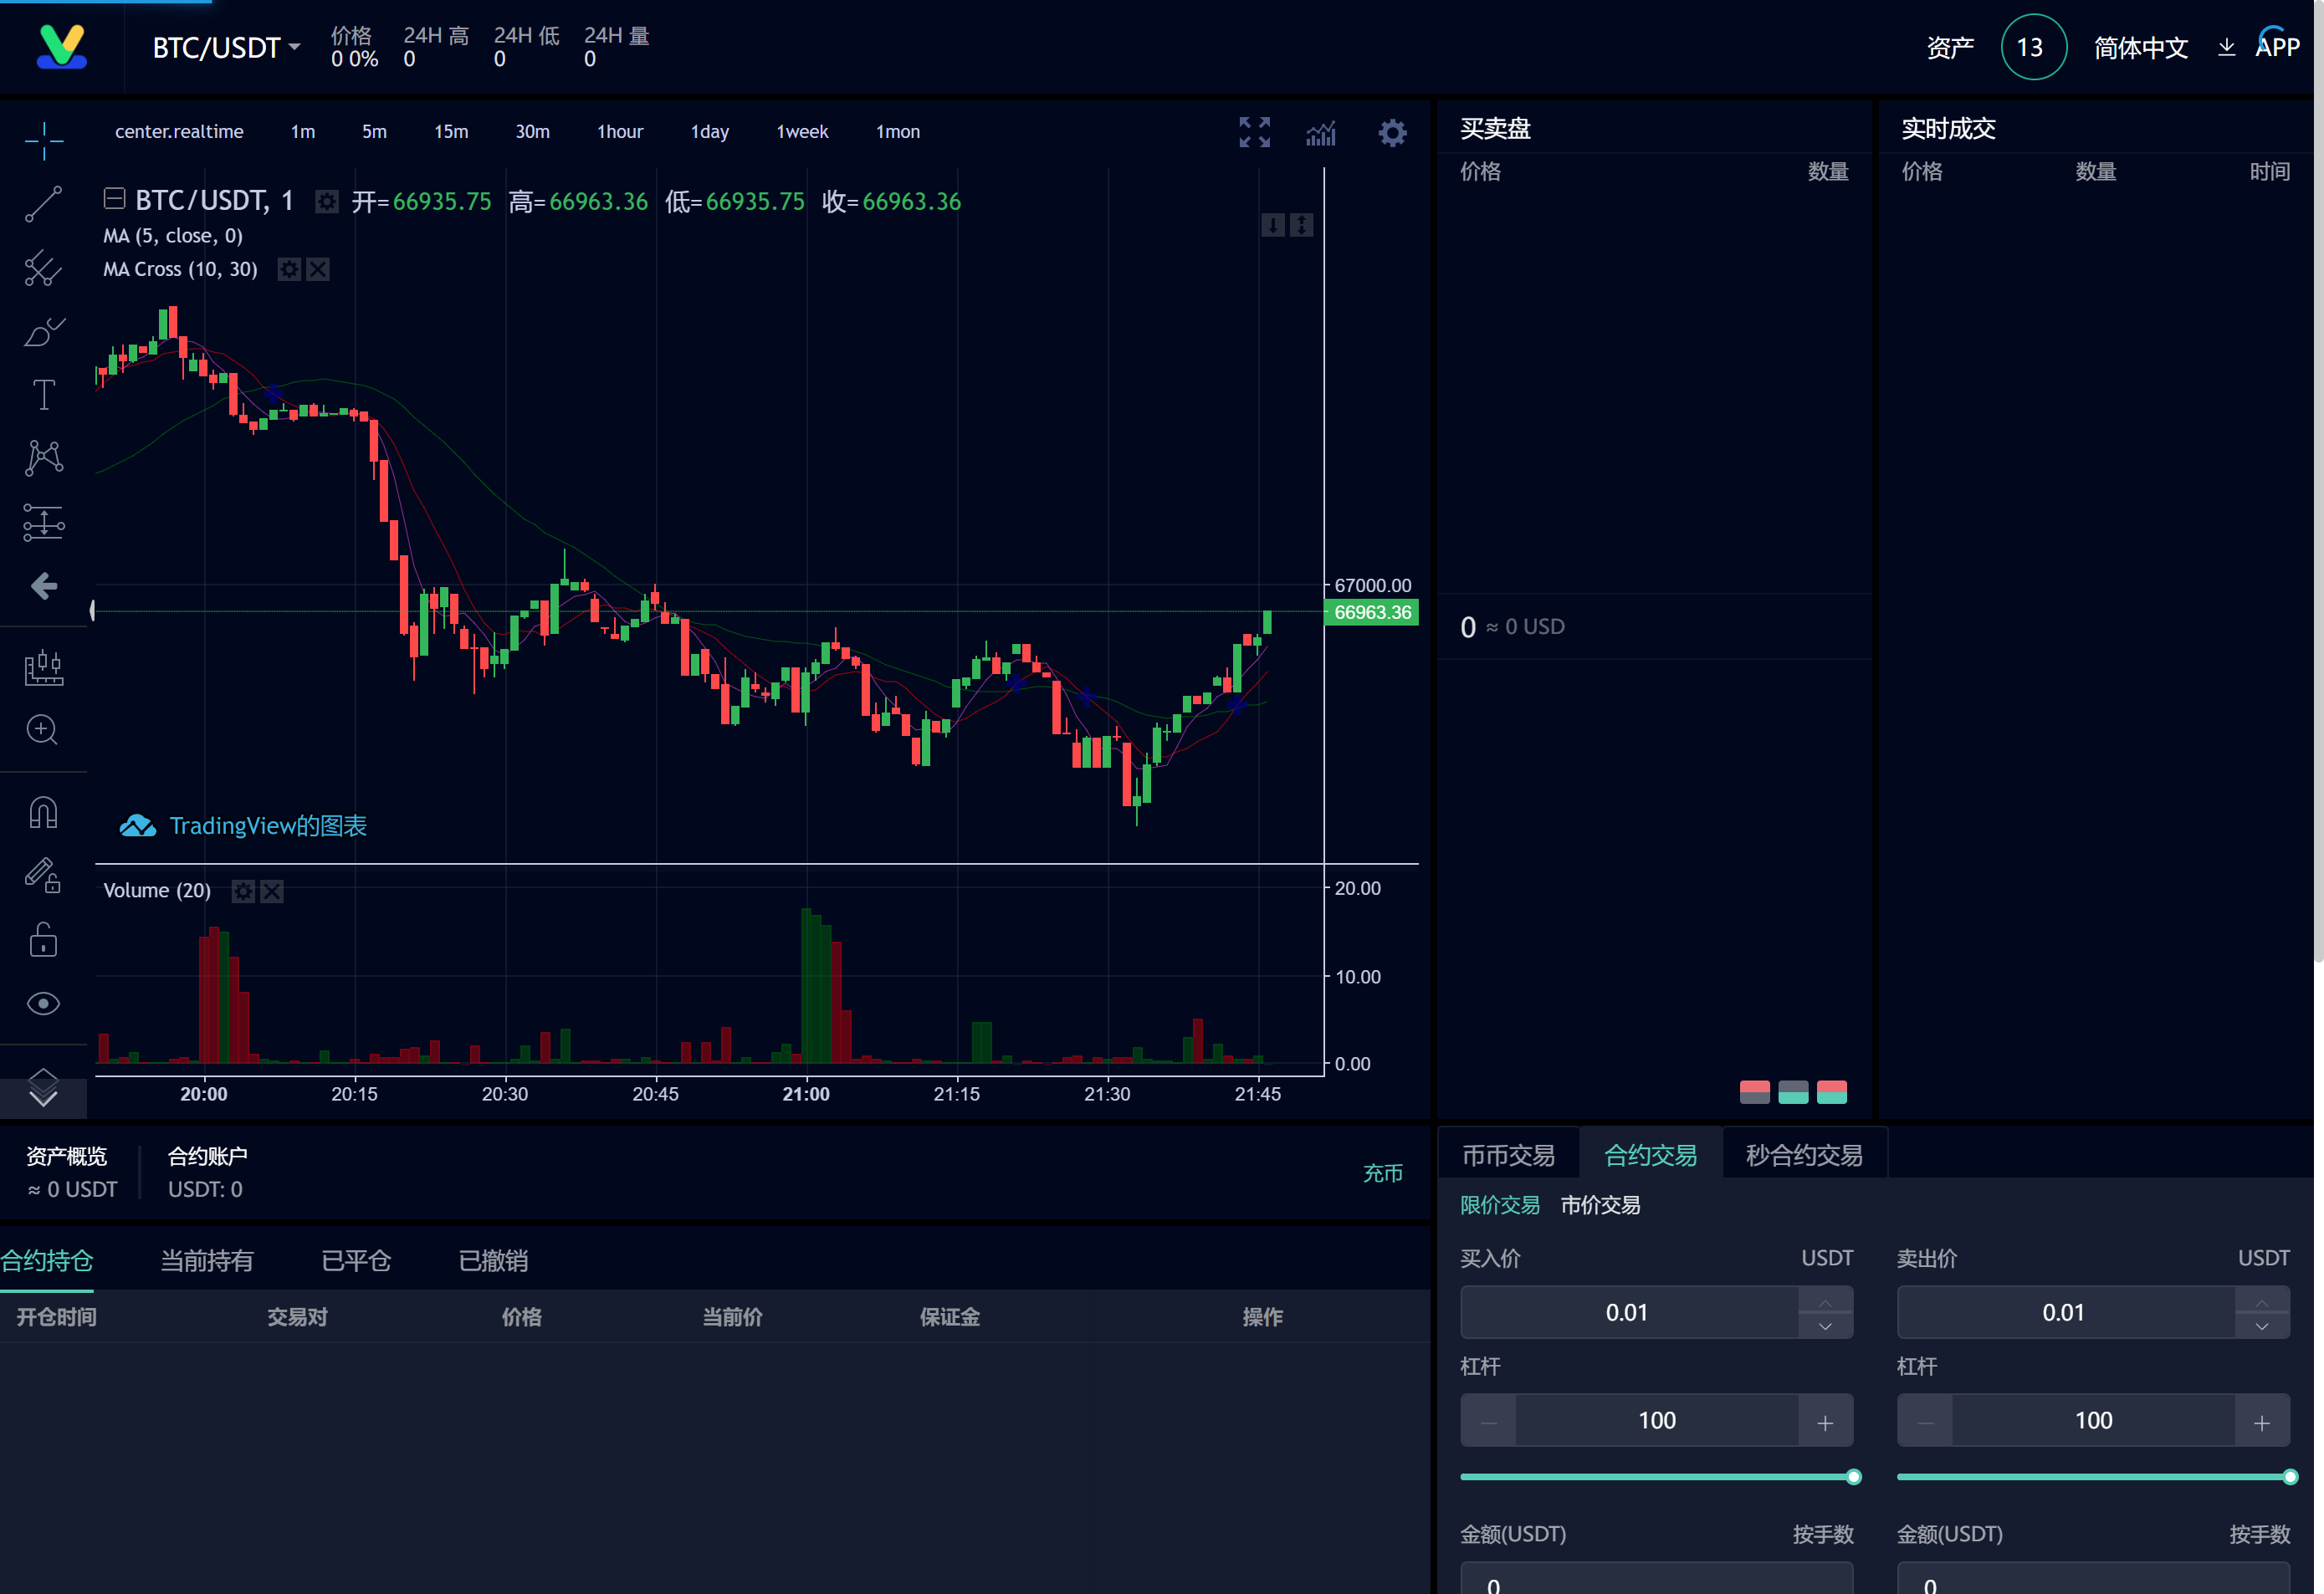Switch chart to 1mon interval

(898, 132)
